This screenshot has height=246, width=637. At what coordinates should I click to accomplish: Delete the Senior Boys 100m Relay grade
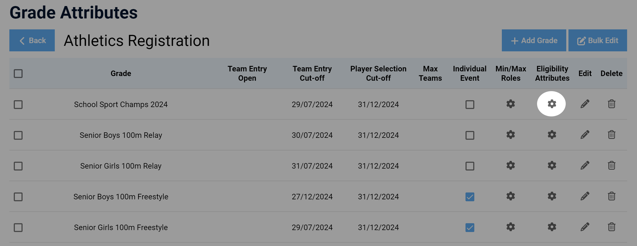click(611, 135)
